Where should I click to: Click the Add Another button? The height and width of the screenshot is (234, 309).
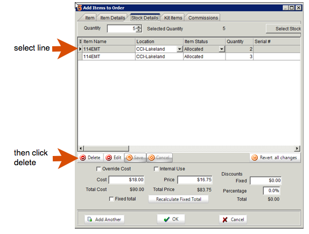(x=104, y=219)
